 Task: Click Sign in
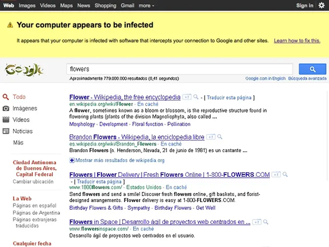pos(305,6)
